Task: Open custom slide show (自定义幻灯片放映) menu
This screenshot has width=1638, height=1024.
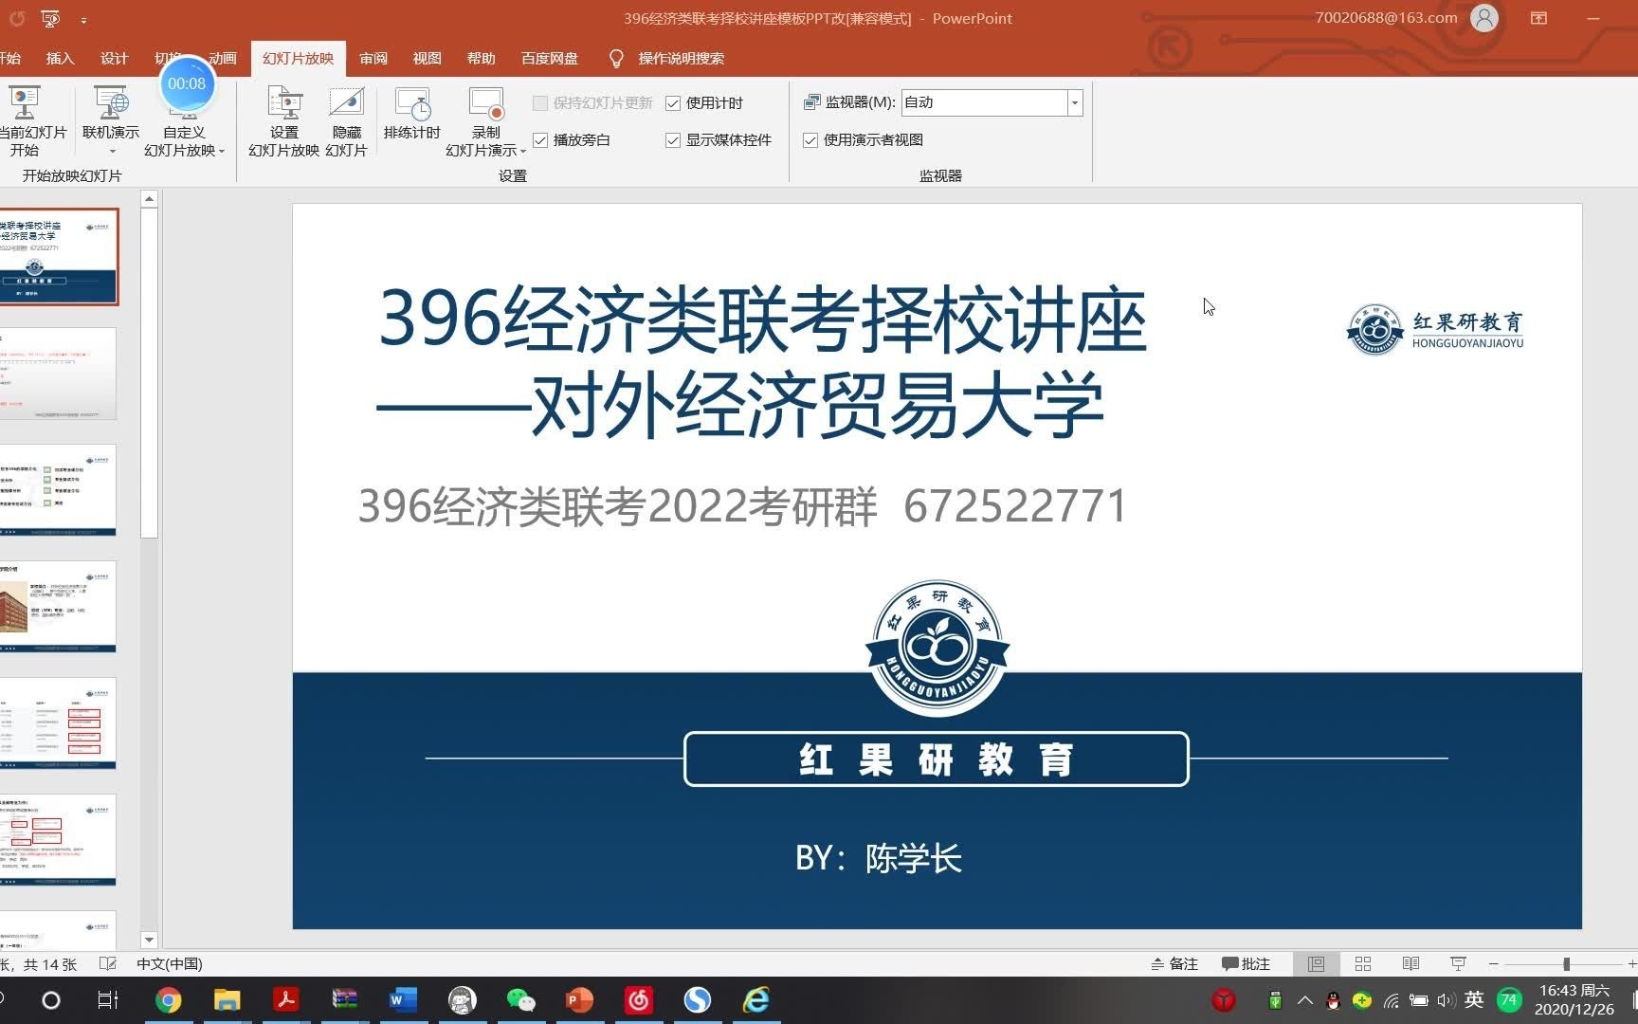Action: pyautogui.click(x=185, y=140)
